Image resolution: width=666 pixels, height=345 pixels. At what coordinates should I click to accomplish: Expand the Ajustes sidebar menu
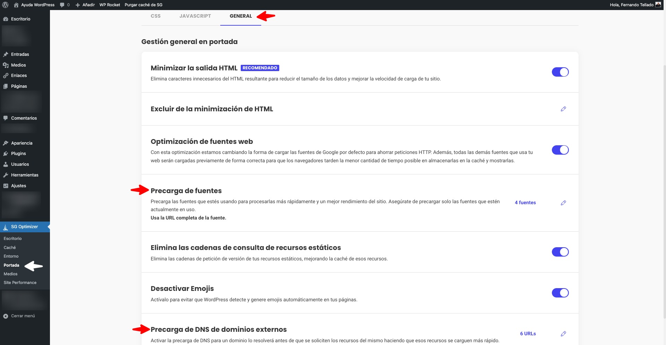pyautogui.click(x=18, y=186)
